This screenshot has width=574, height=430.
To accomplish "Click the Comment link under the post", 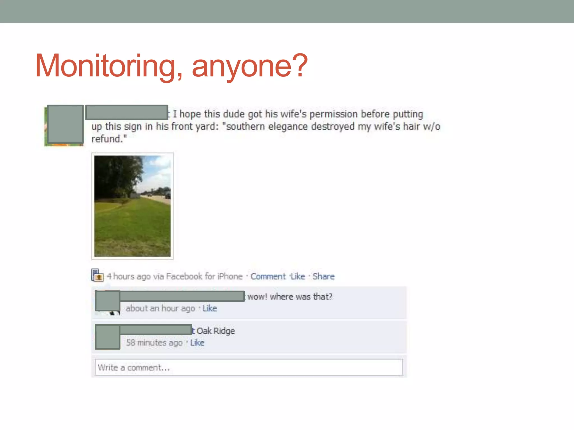I will [x=268, y=277].
